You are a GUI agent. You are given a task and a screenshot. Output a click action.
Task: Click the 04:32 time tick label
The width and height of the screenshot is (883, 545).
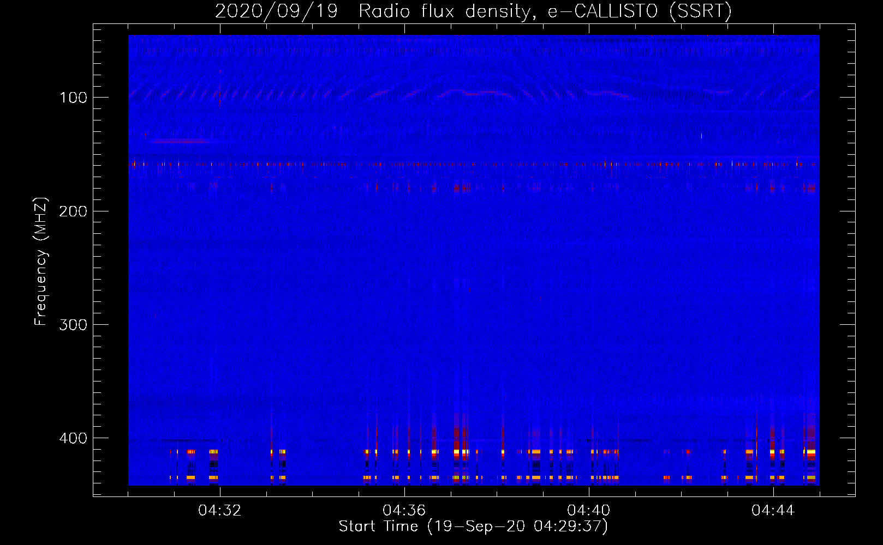(x=220, y=511)
